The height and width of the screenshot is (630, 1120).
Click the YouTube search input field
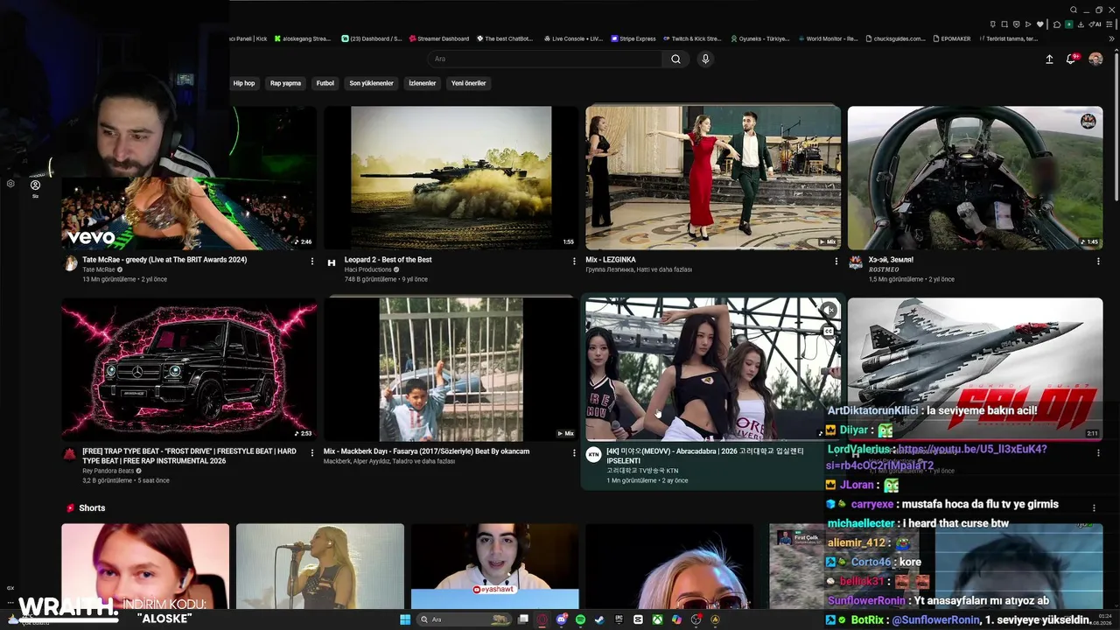(x=544, y=59)
